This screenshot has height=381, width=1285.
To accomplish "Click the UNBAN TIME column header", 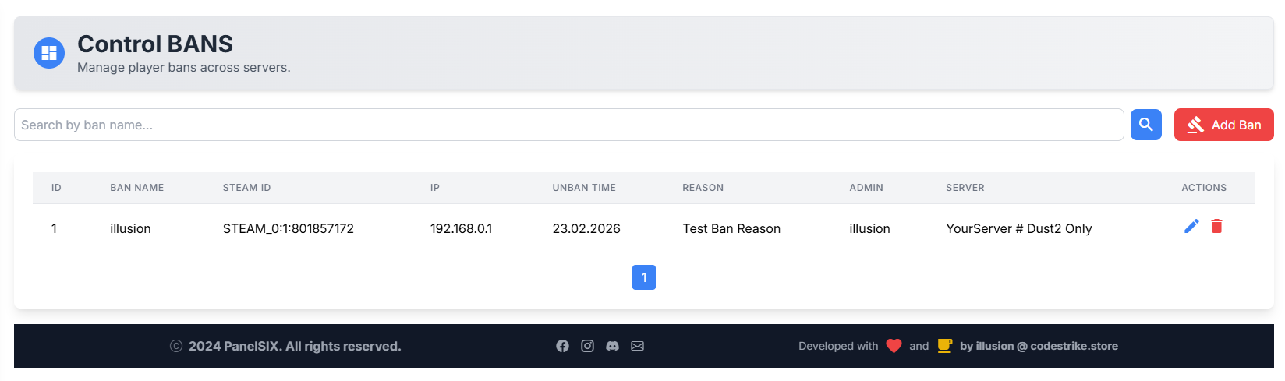I will point(584,188).
